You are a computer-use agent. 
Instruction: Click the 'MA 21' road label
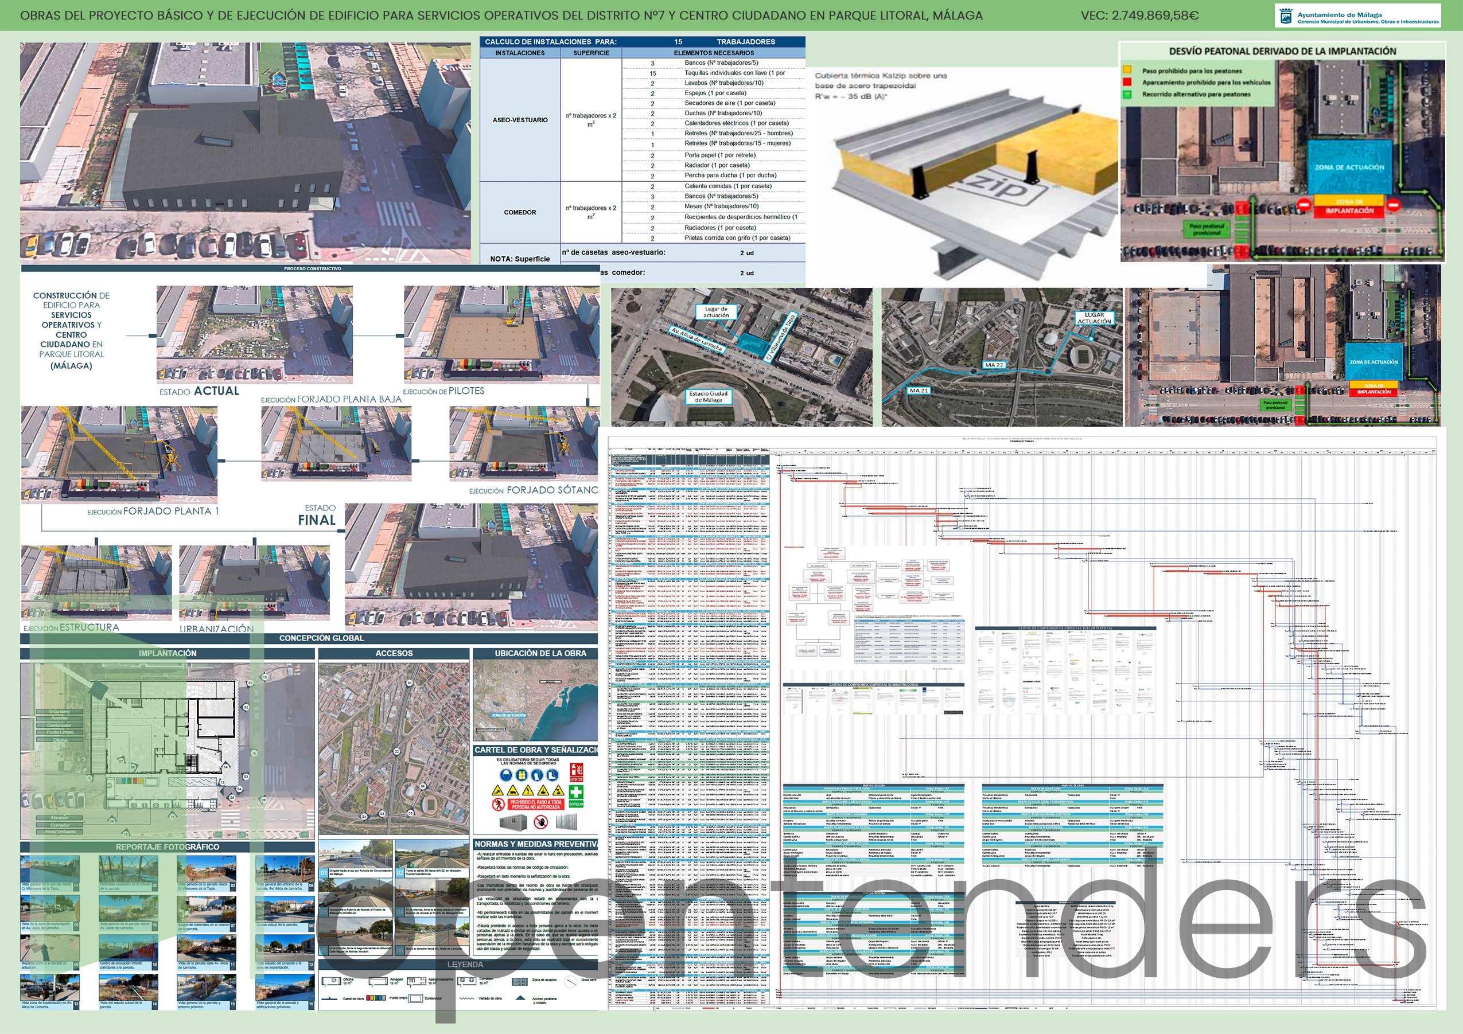point(918,391)
